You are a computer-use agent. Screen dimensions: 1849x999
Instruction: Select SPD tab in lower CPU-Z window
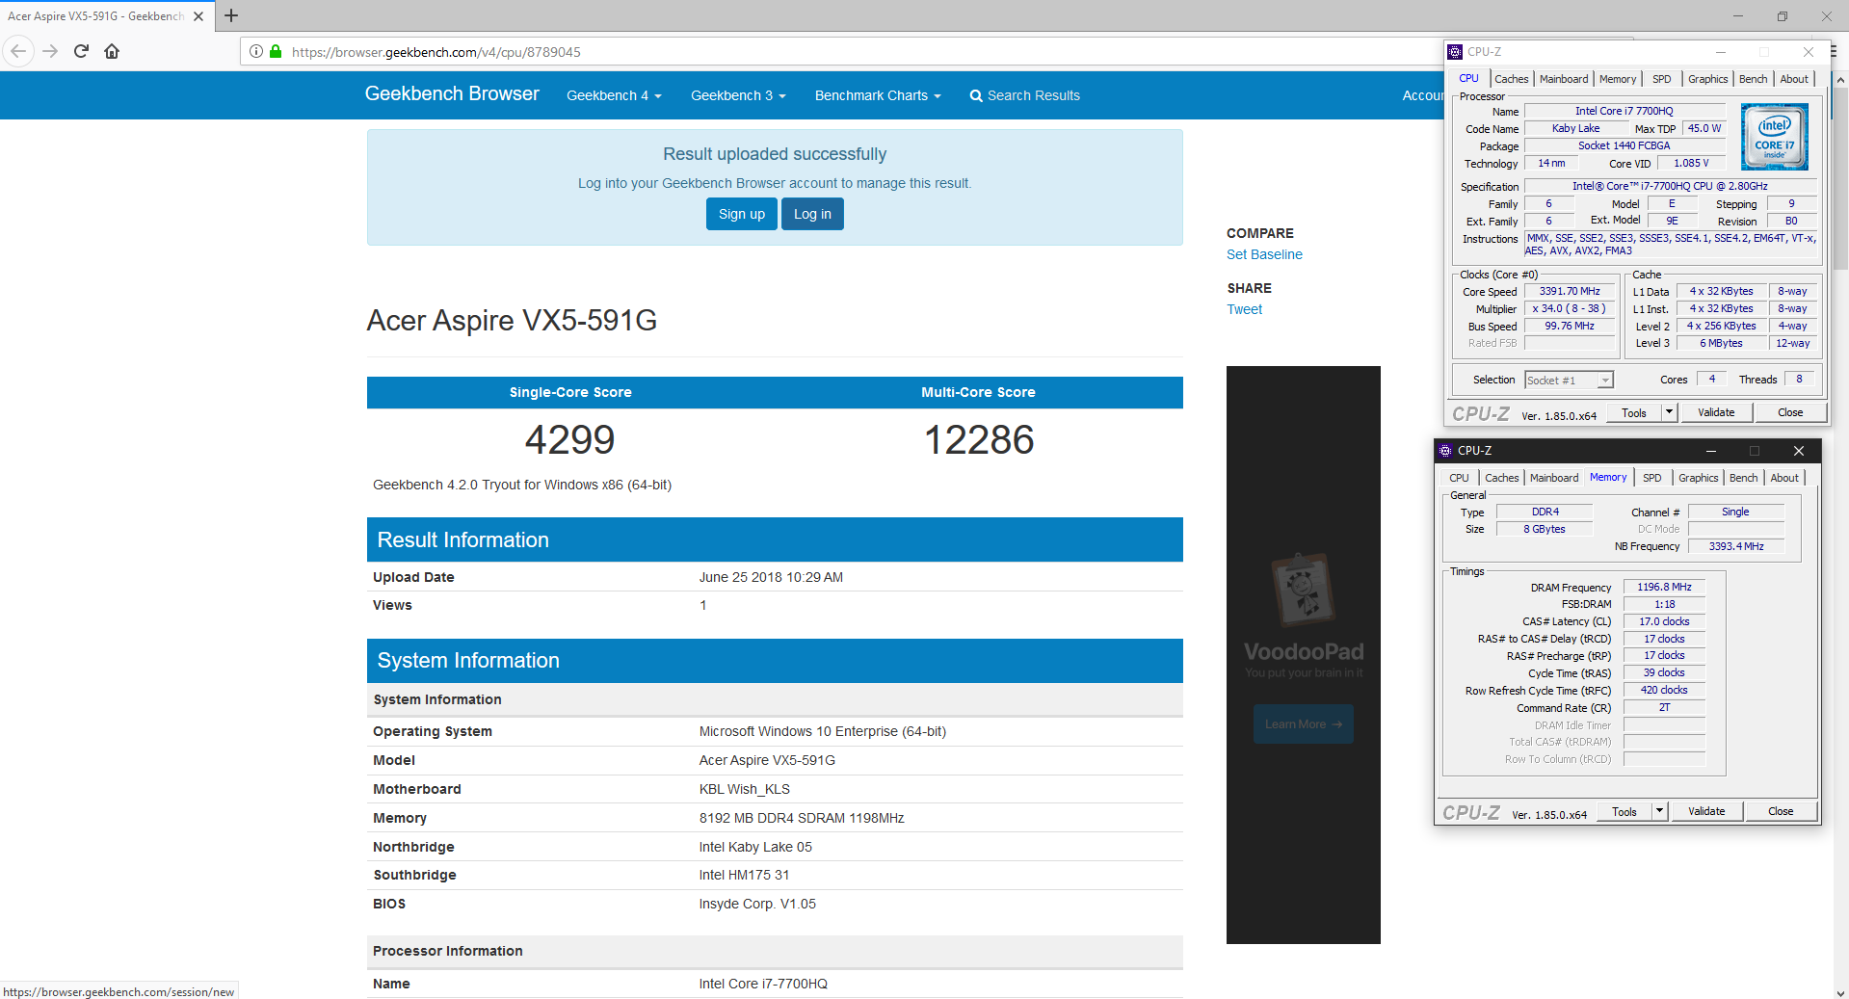(x=1651, y=478)
